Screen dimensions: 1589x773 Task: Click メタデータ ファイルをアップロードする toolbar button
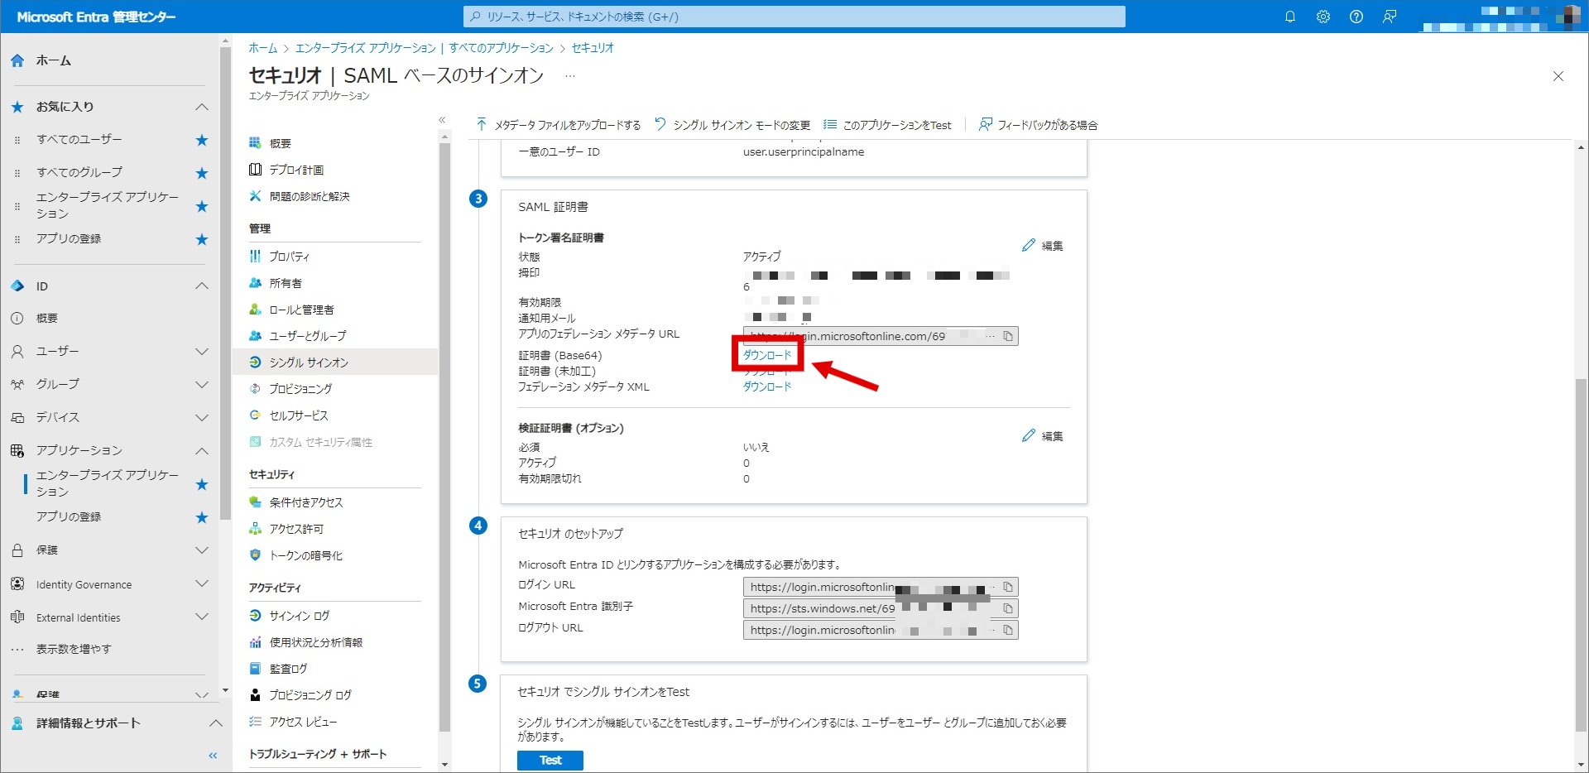click(559, 125)
